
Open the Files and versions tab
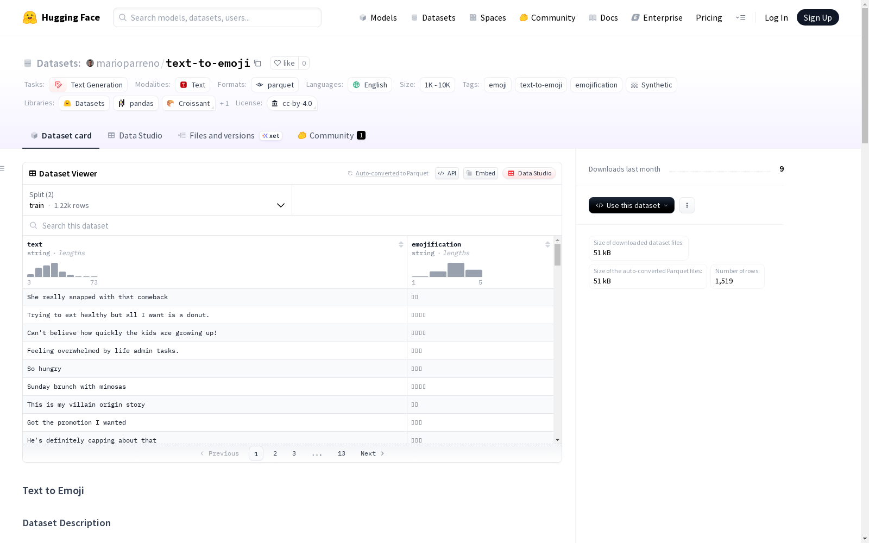[230, 136]
